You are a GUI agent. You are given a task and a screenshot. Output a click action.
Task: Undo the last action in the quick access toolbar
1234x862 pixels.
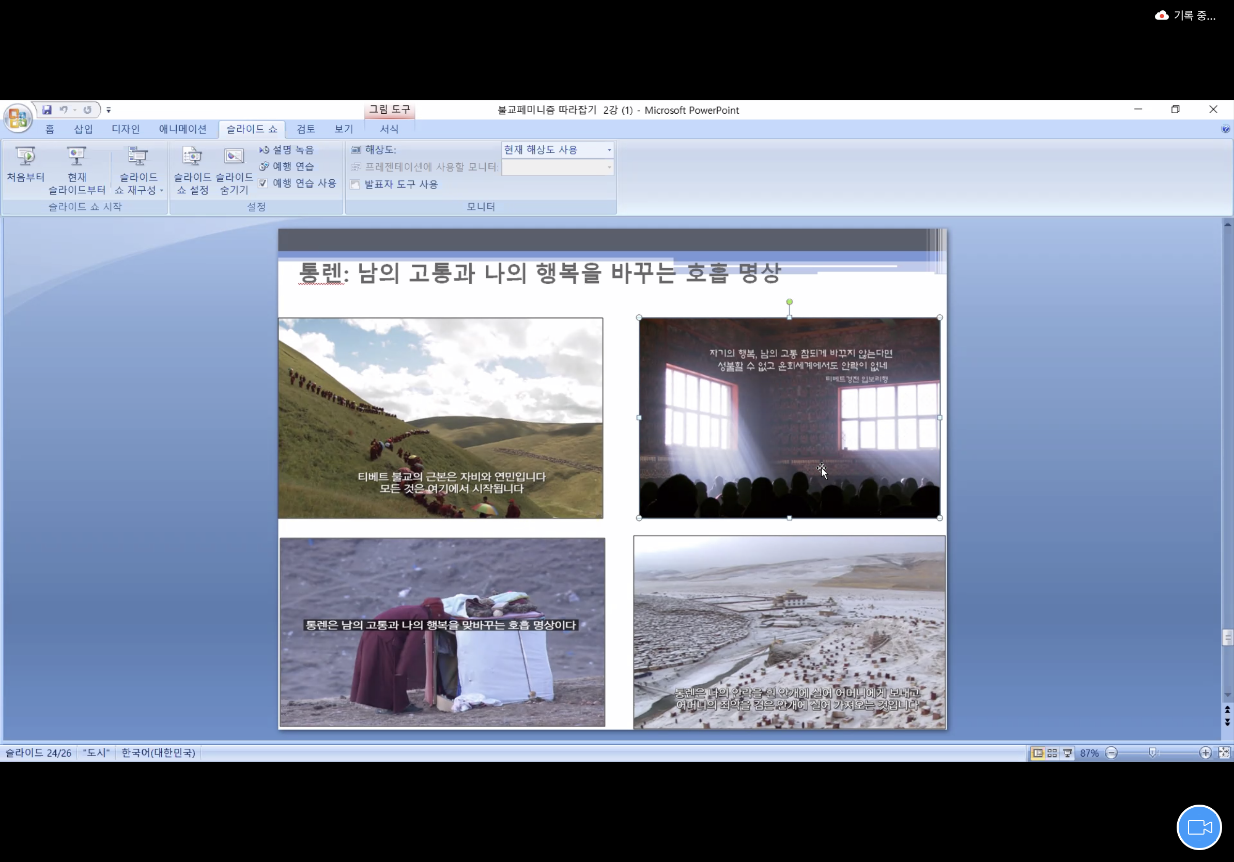click(x=64, y=110)
